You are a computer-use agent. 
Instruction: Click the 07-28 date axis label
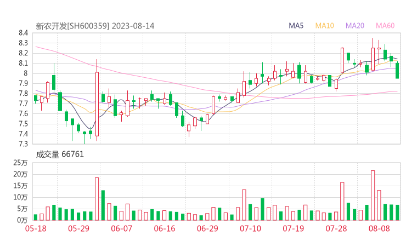pyautogui.click(x=336, y=228)
